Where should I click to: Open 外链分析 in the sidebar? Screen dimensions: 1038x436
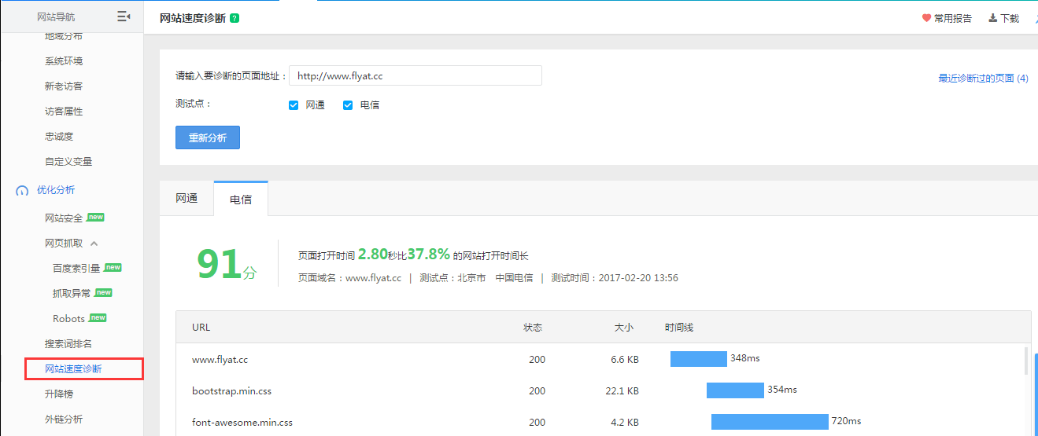(x=64, y=420)
